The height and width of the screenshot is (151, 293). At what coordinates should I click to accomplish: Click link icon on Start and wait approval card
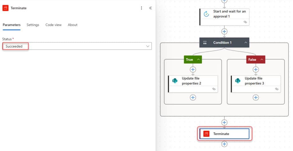tap(245, 22)
